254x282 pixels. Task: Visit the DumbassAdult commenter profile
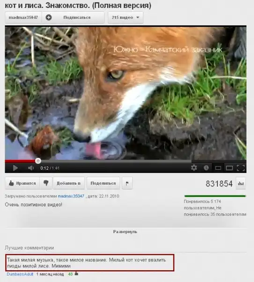pyautogui.click(x=20, y=274)
